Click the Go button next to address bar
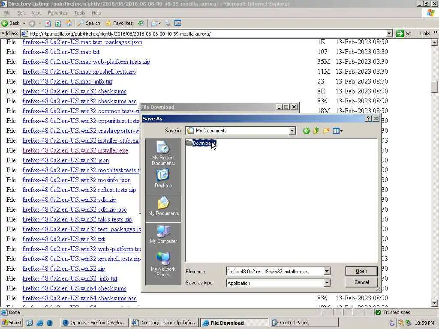The image size is (439, 329). (404, 33)
